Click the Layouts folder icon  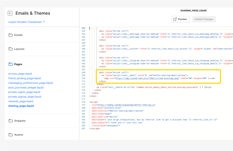(11, 49)
